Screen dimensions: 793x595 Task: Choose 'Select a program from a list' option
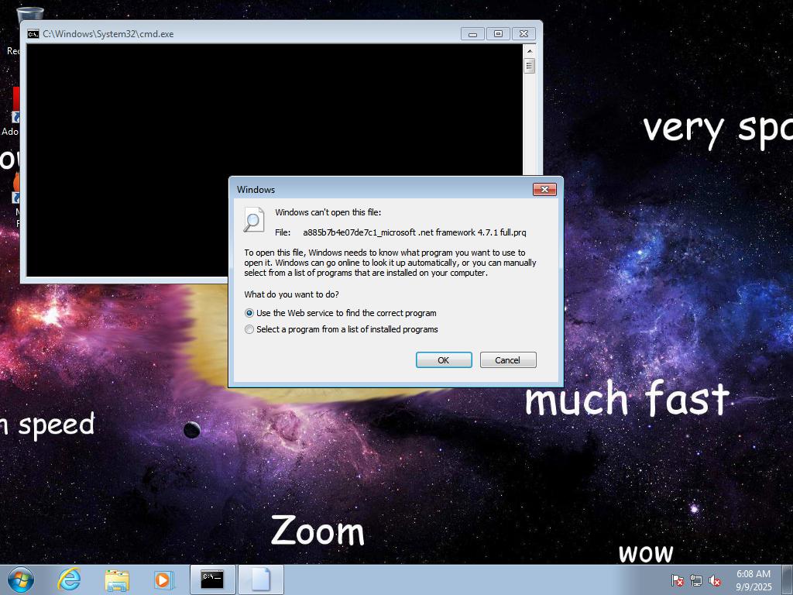pos(249,329)
